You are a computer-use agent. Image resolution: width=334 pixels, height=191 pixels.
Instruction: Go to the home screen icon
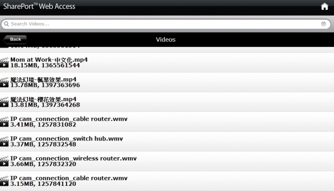(325, 6)
